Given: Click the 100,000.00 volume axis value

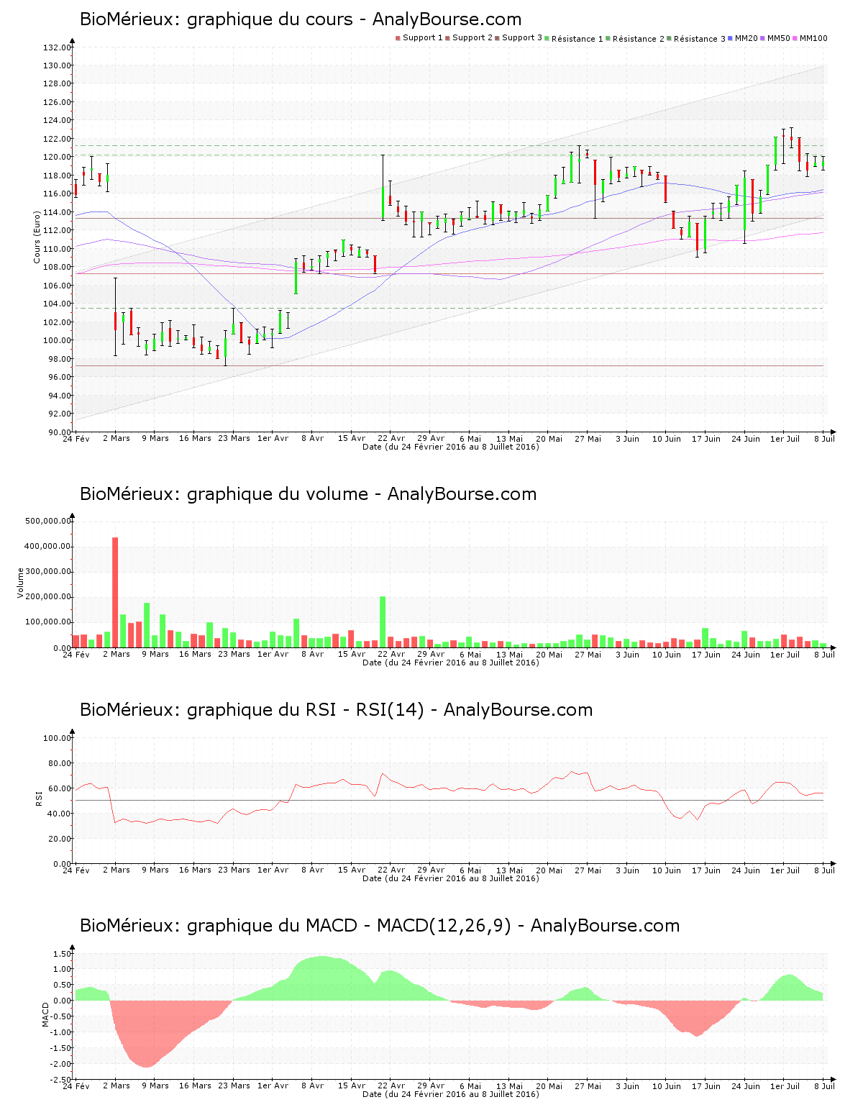Looking at the screenshot, I should click(47, 622).
